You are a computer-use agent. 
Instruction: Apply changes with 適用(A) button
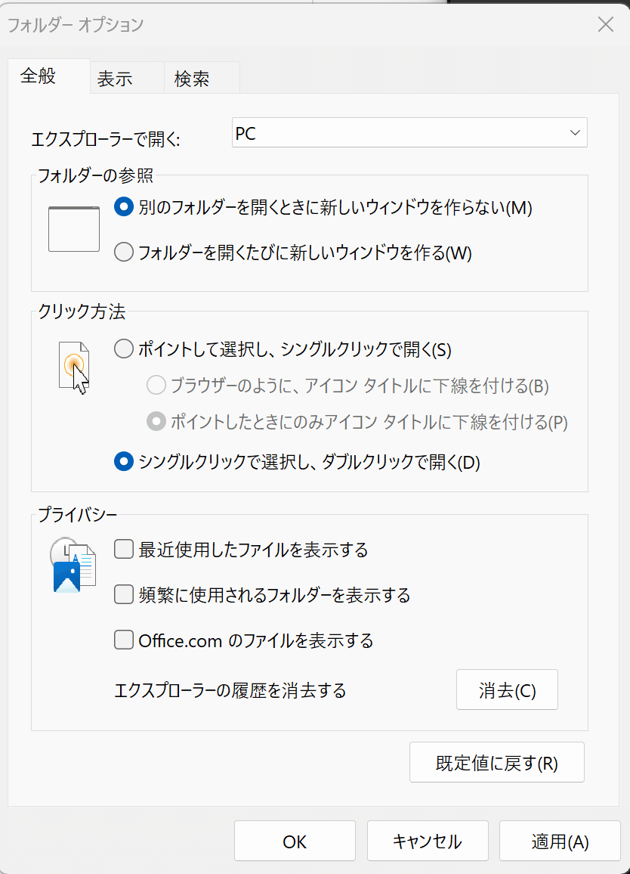point(560,841)
